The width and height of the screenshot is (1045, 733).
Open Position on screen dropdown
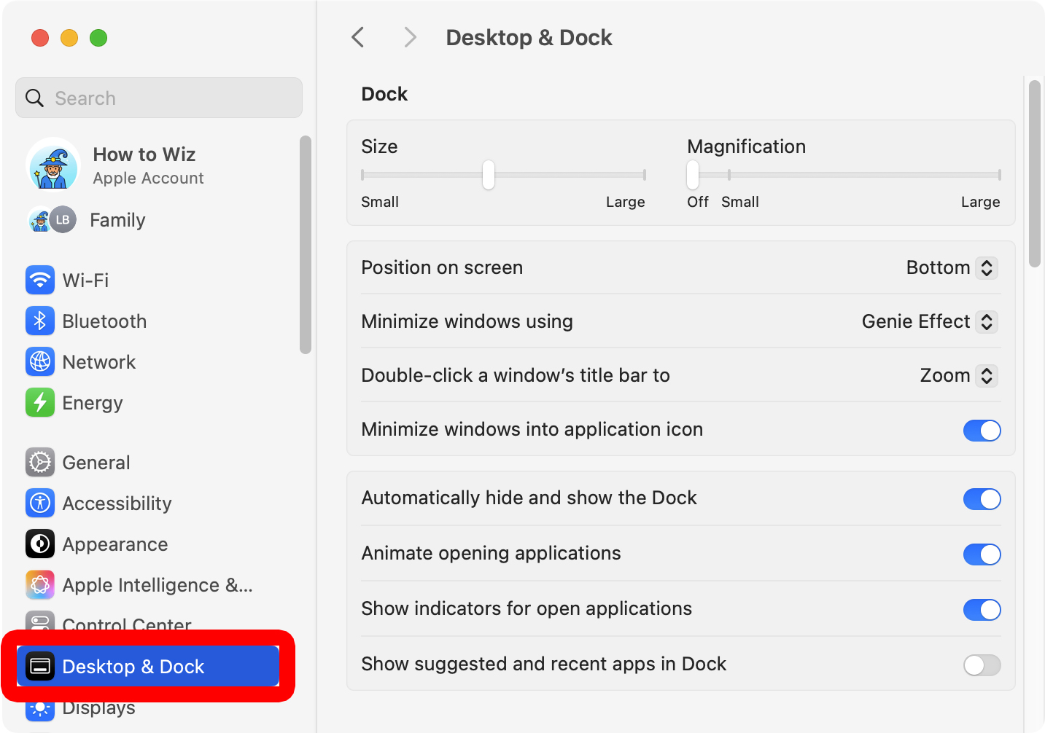click(951, 268)
